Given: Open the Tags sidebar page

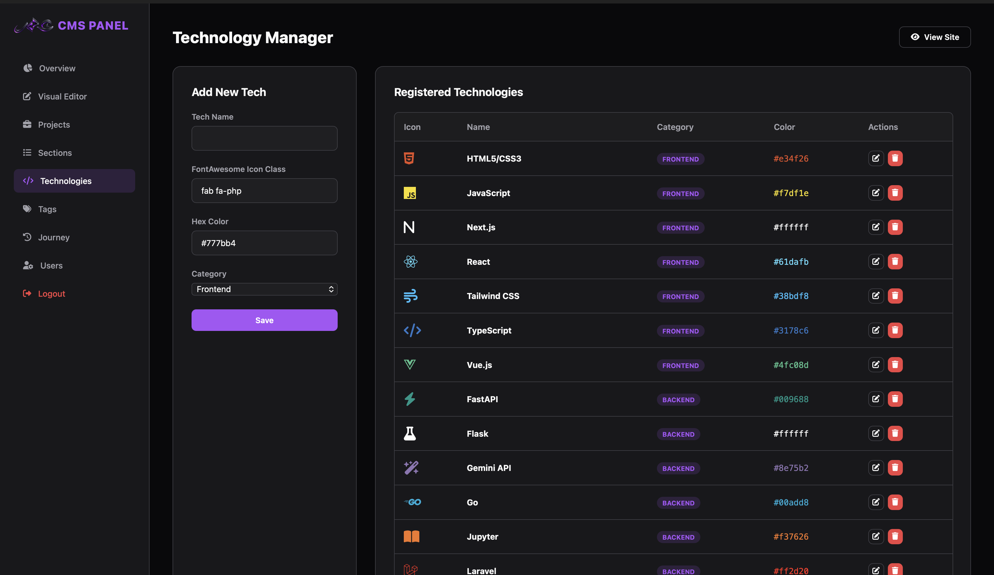Looking at the screenshot, I should [74, 209].
